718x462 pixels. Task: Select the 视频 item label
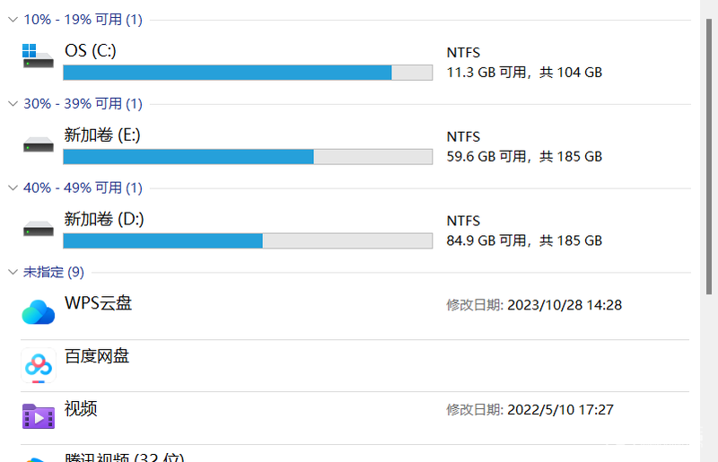click(81, 408)
